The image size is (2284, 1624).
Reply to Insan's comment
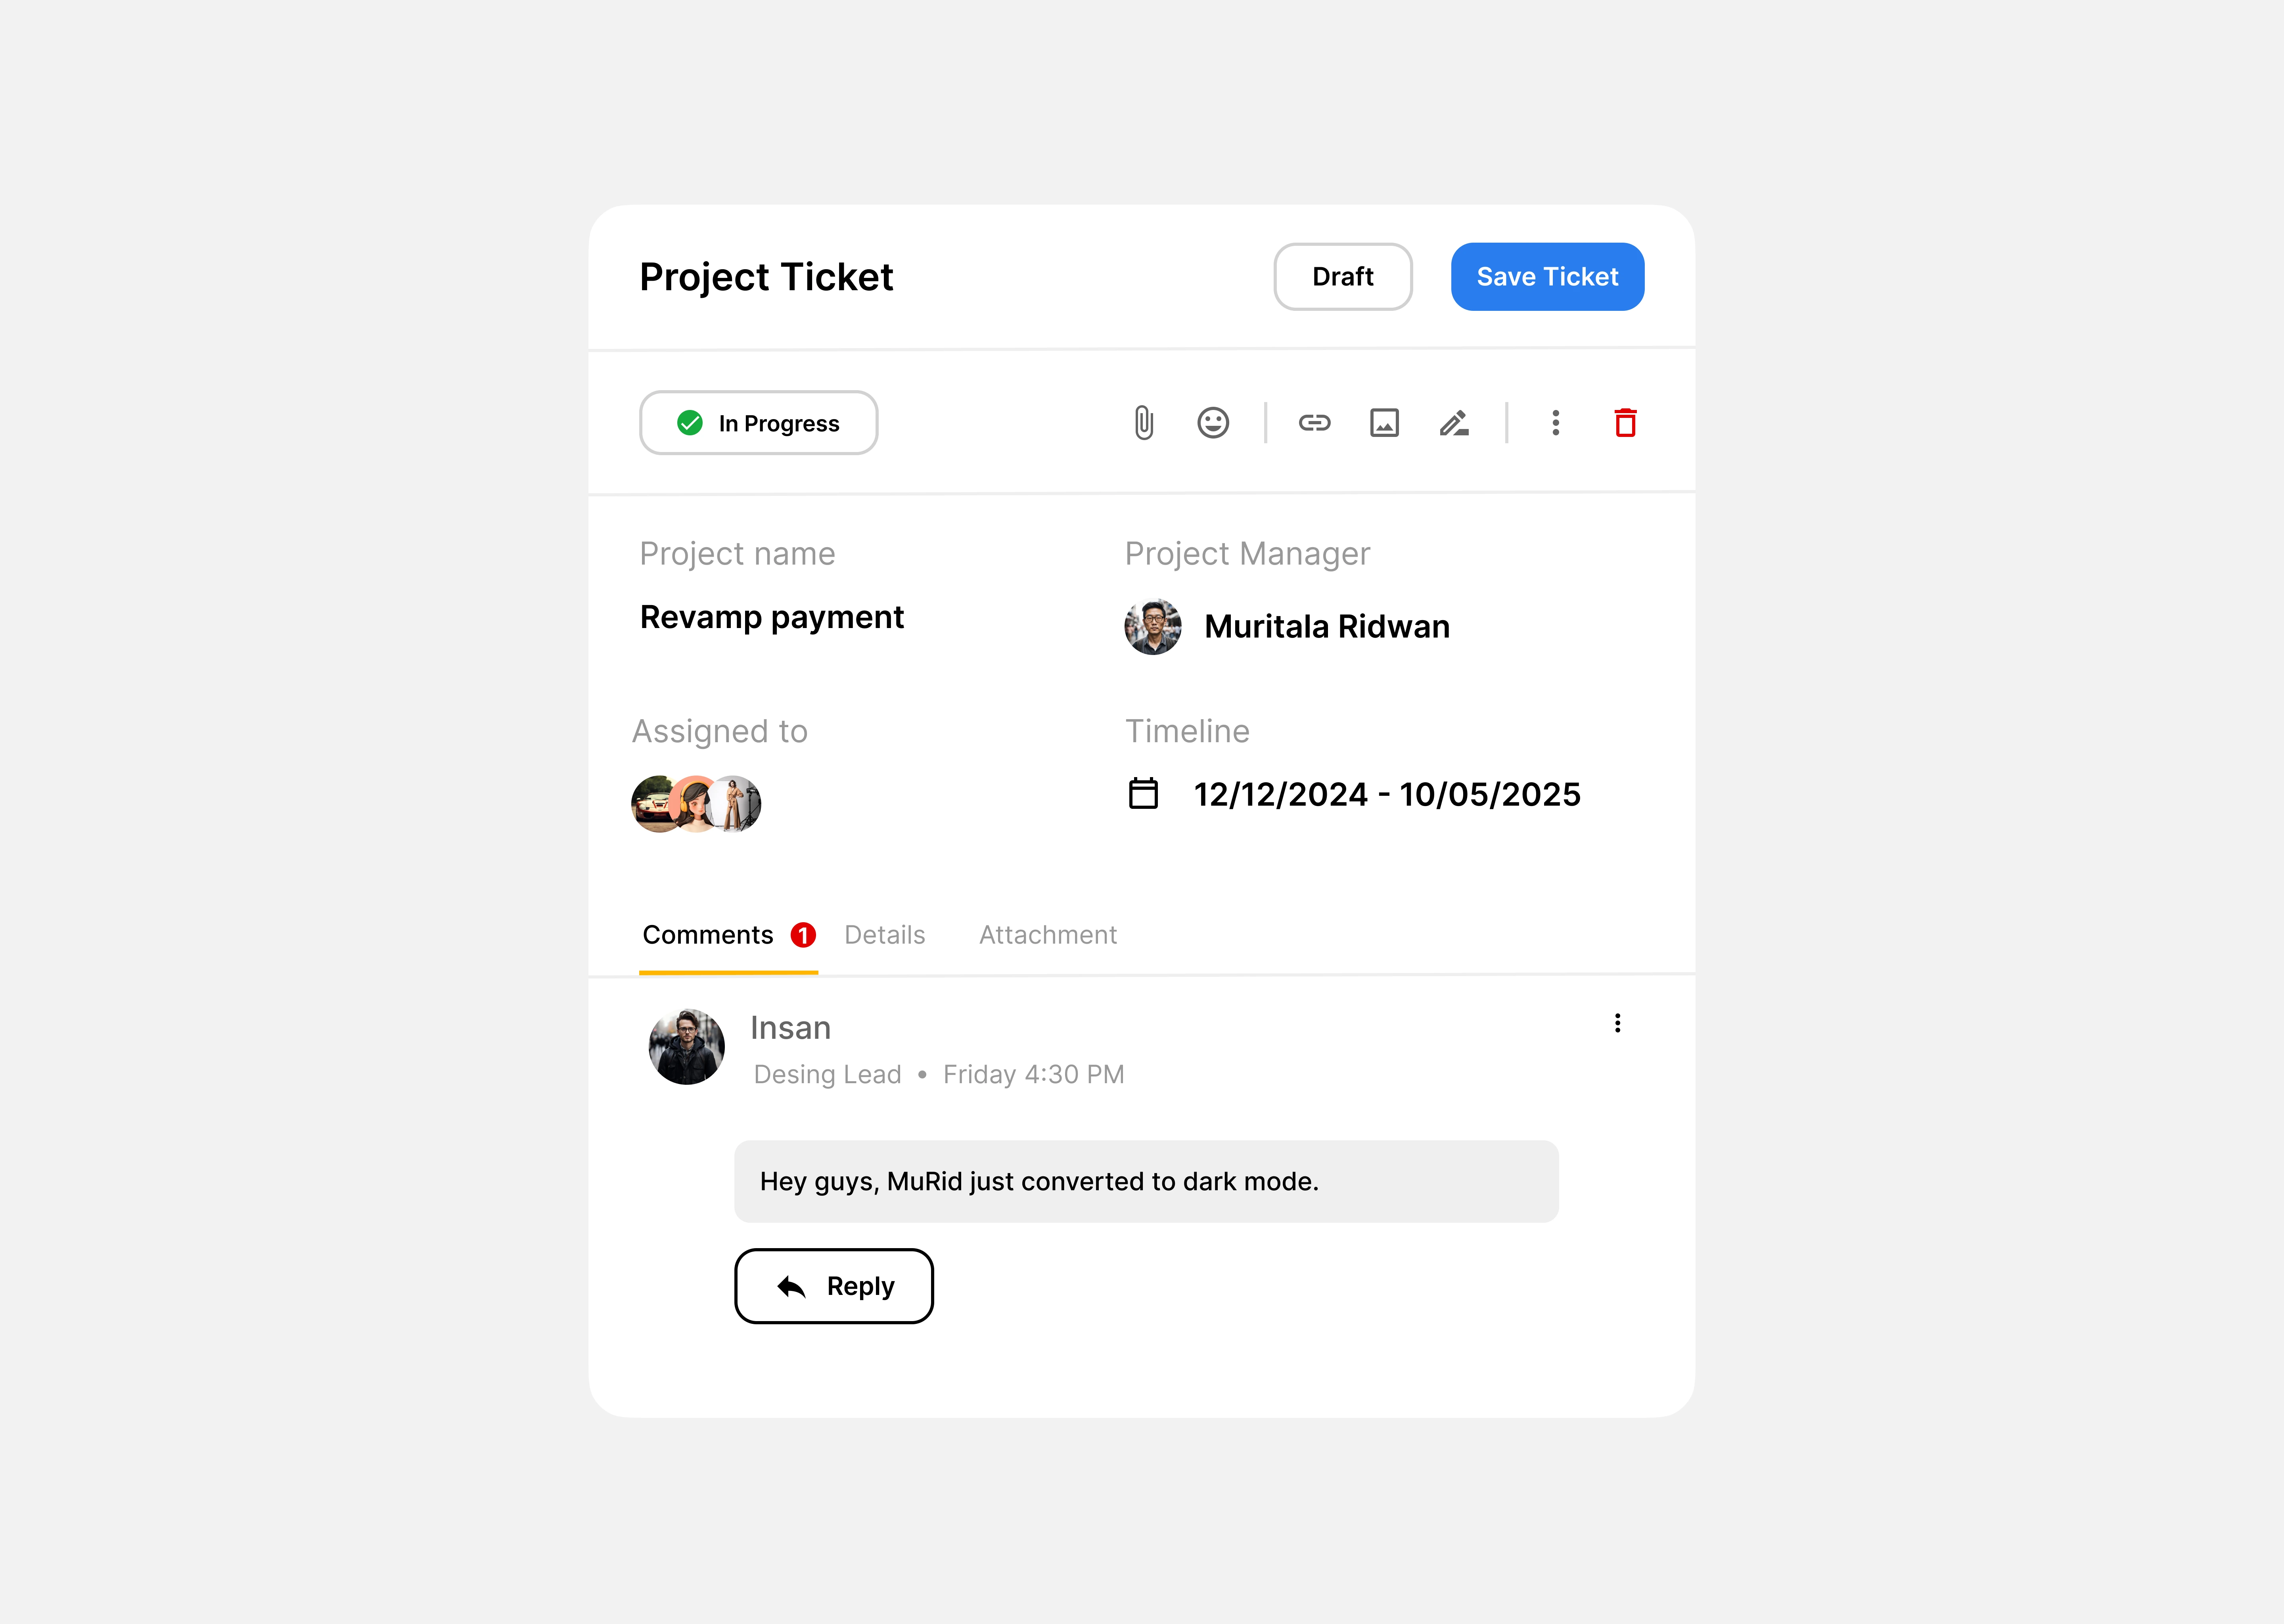coord(834,1286)
